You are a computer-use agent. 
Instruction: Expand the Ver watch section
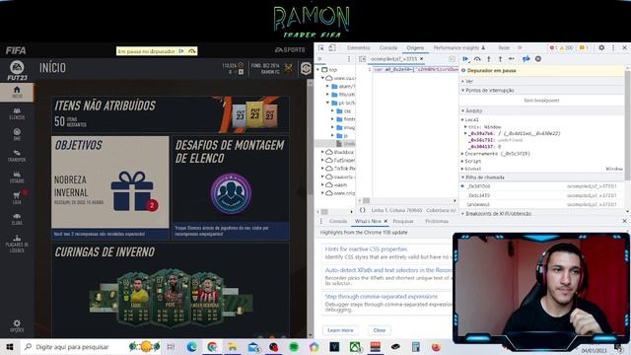[542, 81]
